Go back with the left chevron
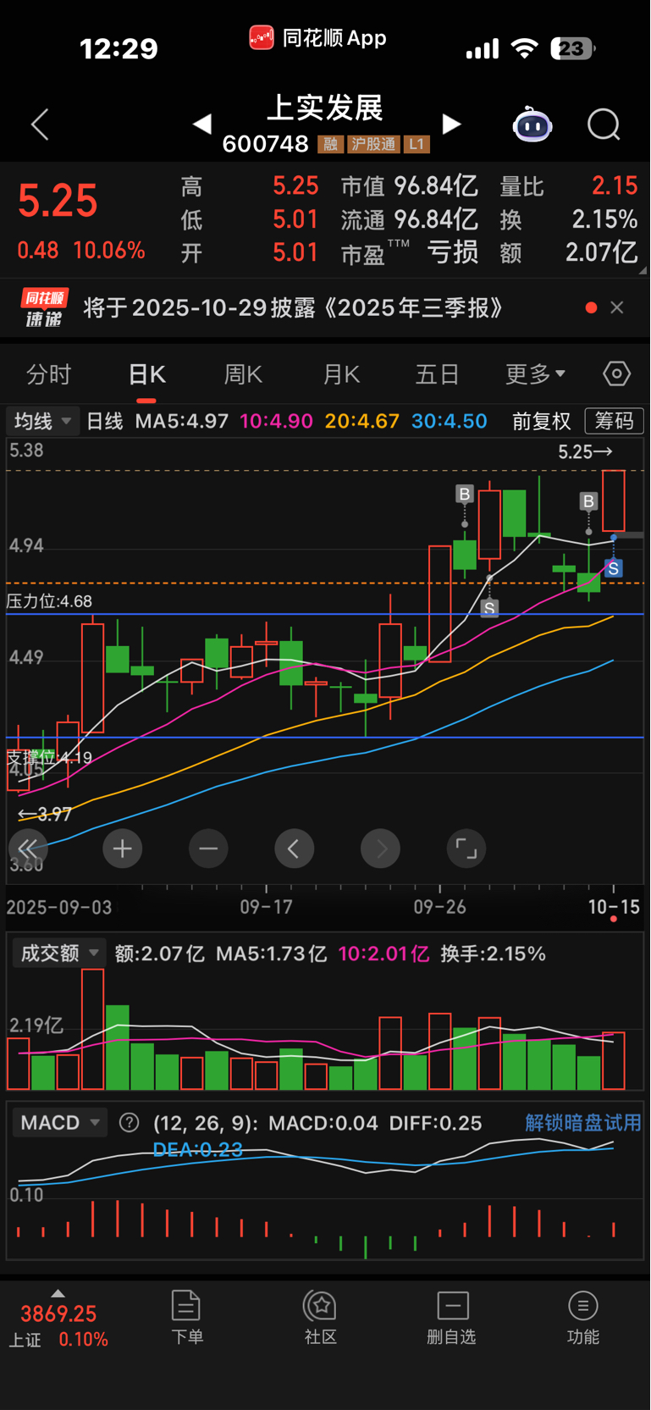Viewport: 651px width, 1410px height. click(x=40, y=124)
